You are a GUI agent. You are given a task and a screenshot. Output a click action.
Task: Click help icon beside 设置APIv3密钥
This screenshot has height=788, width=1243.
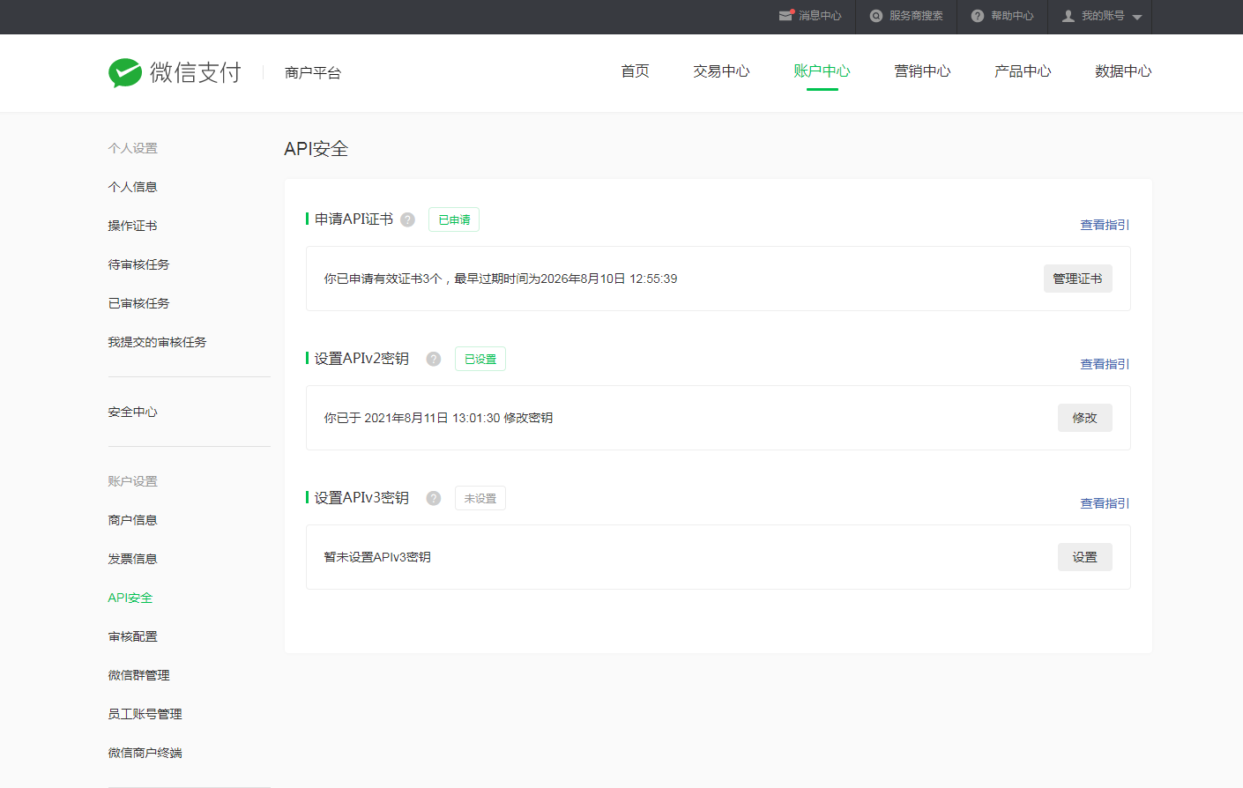click(x=434, y=498)
